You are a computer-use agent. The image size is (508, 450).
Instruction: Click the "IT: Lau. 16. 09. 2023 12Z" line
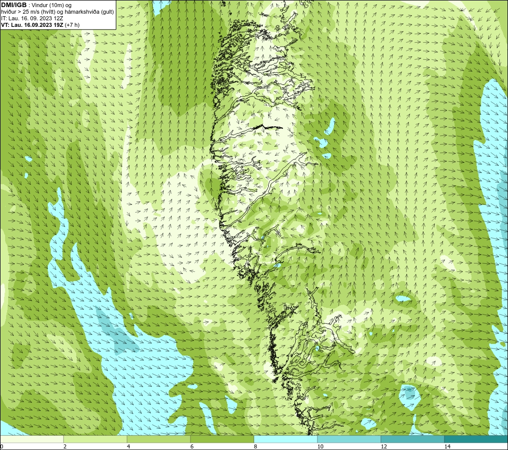(32, 18)
